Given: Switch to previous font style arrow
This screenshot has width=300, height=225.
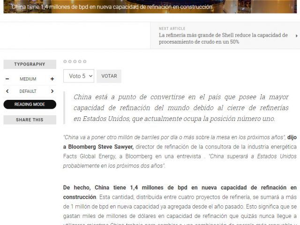Looking at the screenshot, I should coord(7,91).
